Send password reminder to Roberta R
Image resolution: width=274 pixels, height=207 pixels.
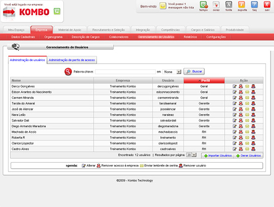click(x=247, y=137)
